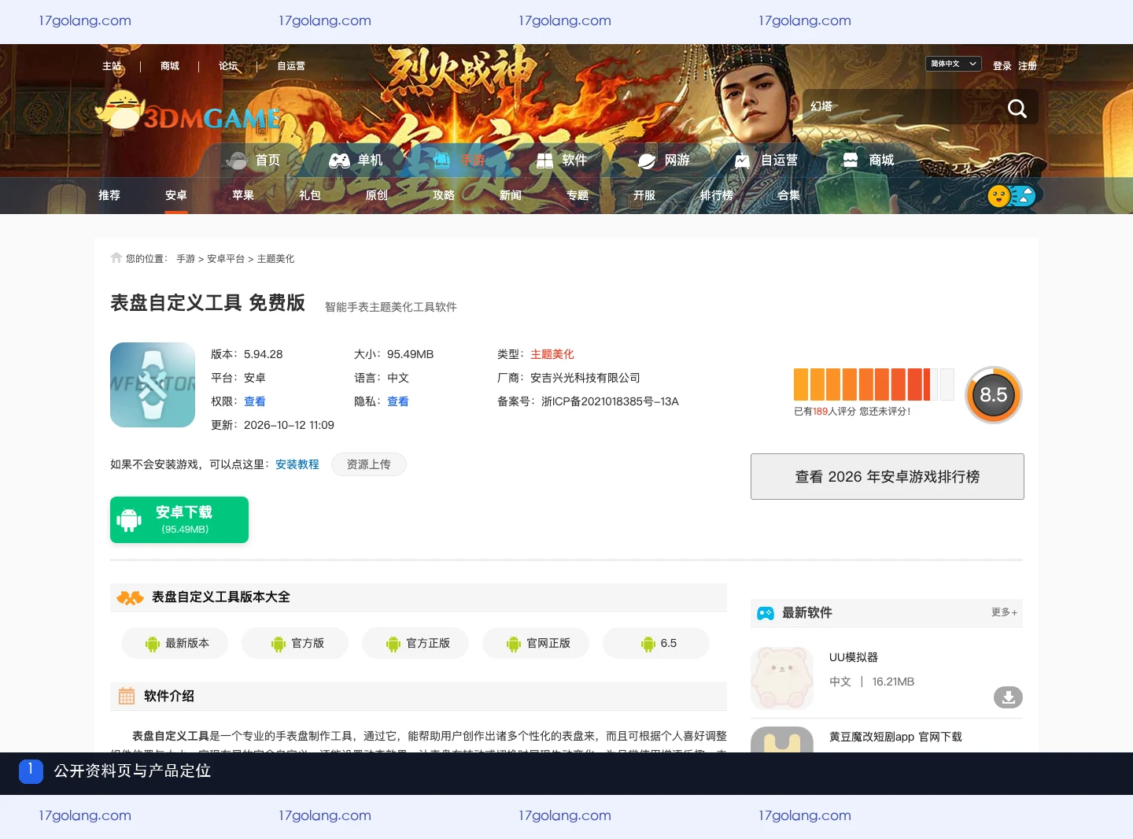The image size is (1133, 839).
Task: Select the 官方版 version chip
Action: [x=295, y=643]
